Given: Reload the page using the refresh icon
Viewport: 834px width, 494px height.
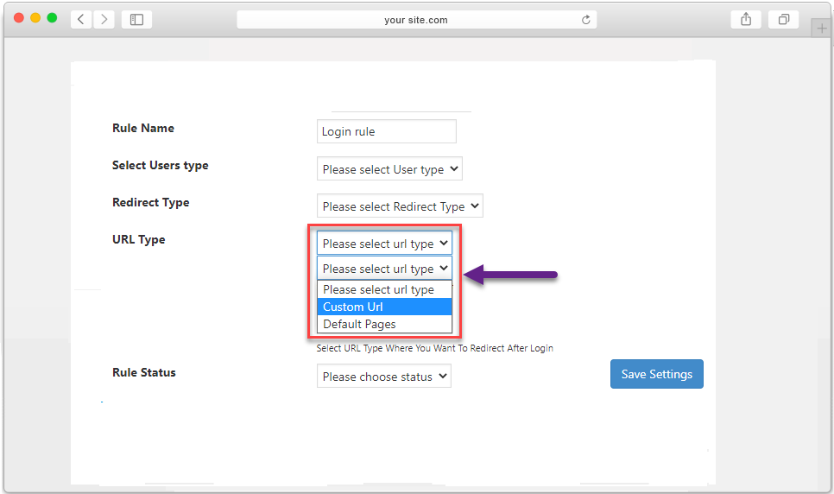Looking at the screenshot, I should [x=585, y=20].
